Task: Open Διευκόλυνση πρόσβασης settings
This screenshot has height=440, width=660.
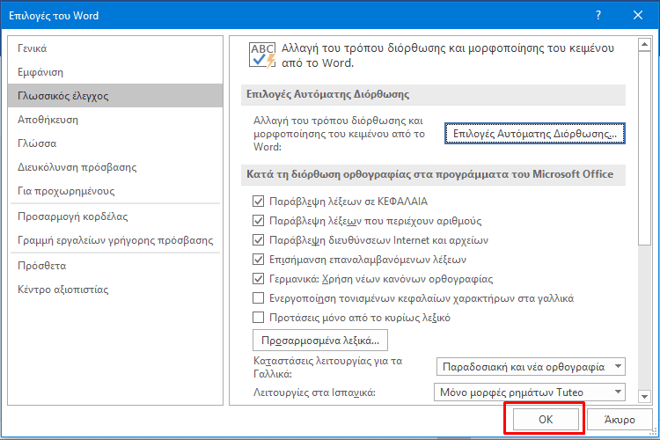Action: point(115,167)
